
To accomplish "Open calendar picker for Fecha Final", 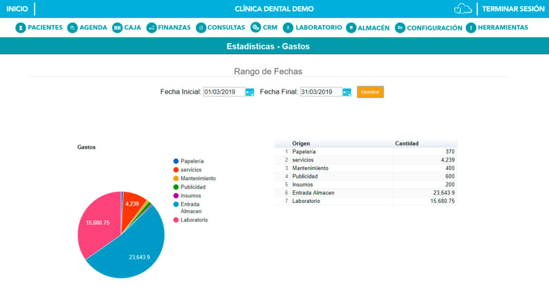I will click(x=347, y=92).
